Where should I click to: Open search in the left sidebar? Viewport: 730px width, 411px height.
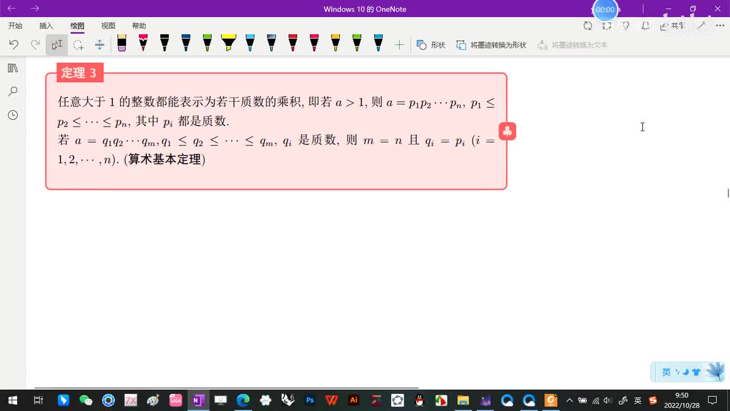click(x=13, y=91)
